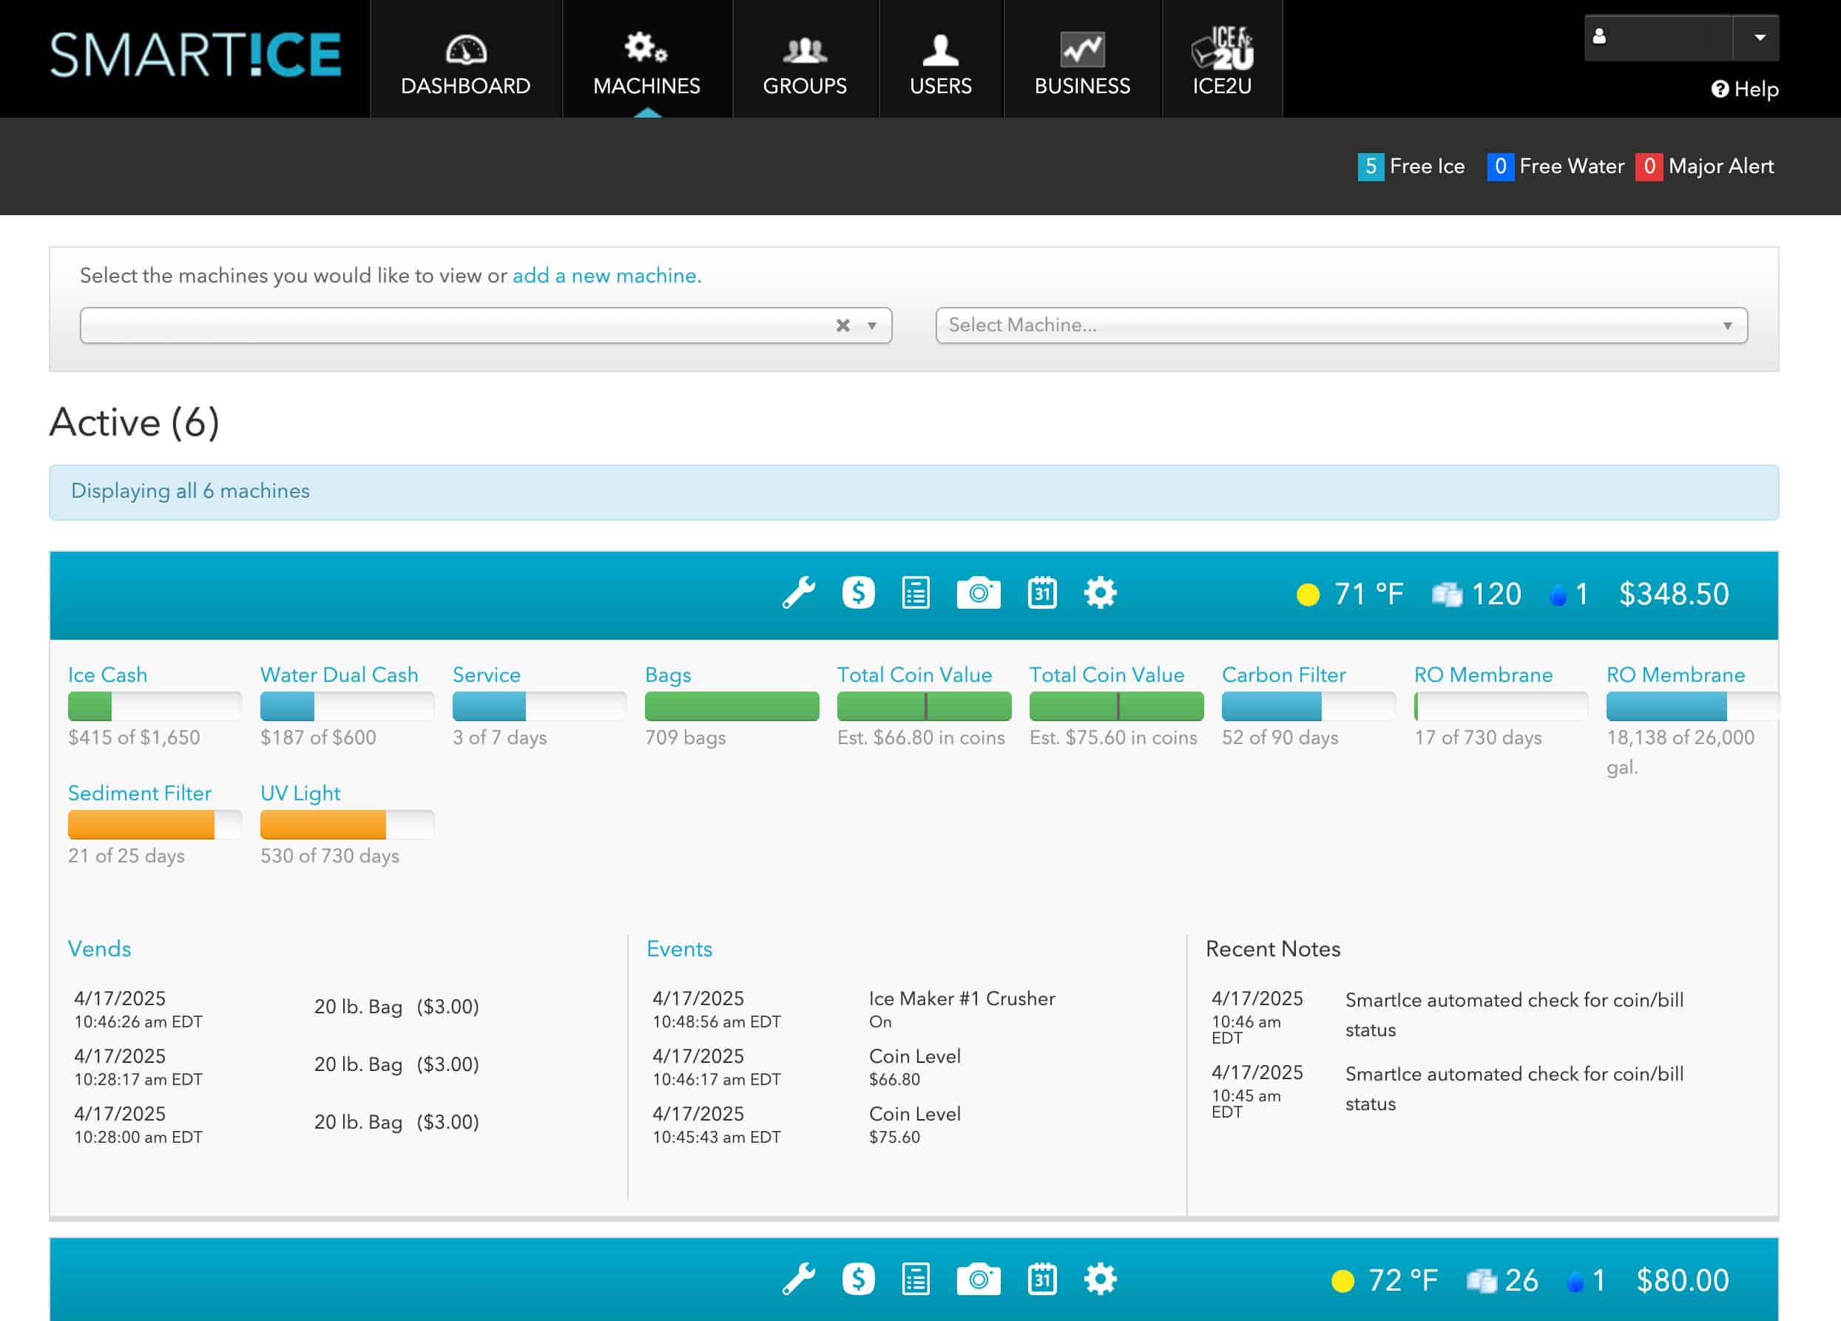This screenshot has width=1841, height=1321.
Task: Open the gear settings icon on first machine
Action: tap(1101, 593)
